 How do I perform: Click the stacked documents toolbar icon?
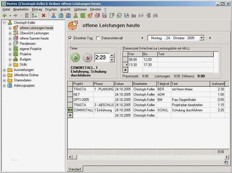pos(104,15)
